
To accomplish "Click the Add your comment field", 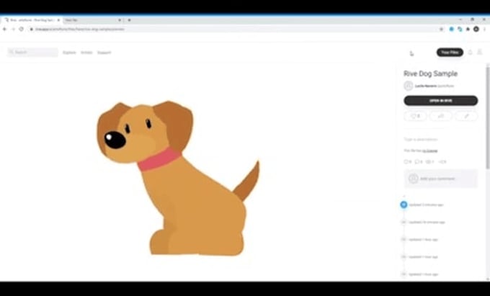I will (440, 179).
